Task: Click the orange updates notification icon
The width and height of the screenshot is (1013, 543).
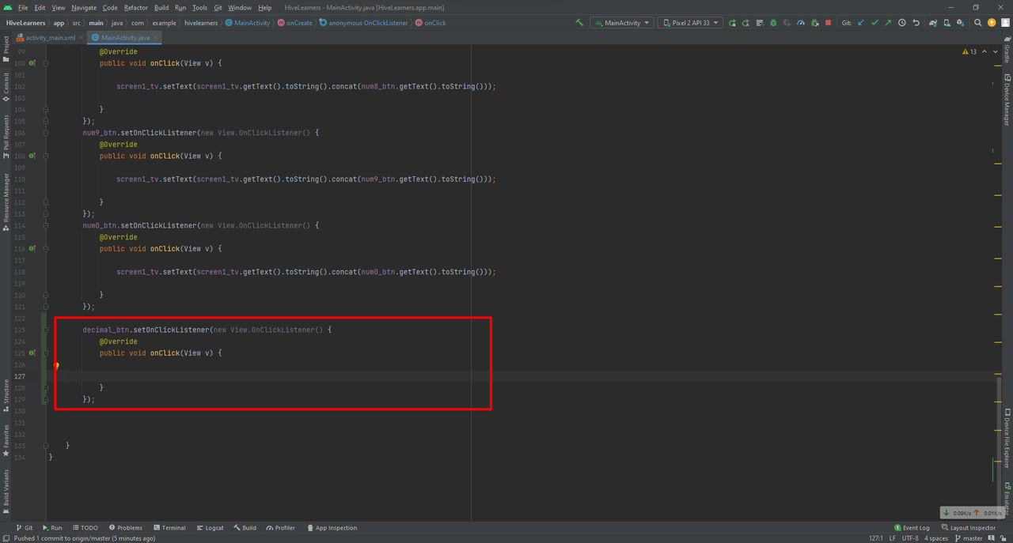Action: [x=992, y=23]
